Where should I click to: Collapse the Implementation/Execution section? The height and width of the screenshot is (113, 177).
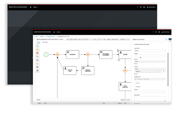[133, 44]
